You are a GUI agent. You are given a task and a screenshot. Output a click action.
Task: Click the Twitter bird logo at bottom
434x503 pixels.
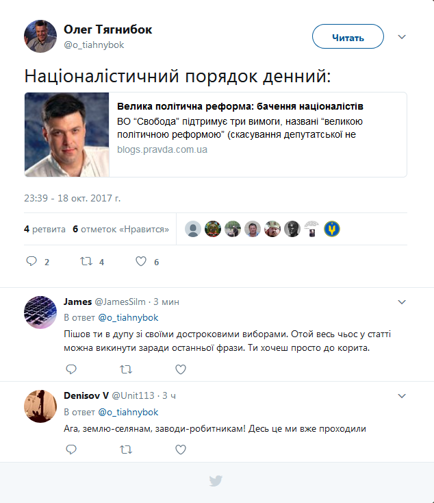[x=216, y=481]
